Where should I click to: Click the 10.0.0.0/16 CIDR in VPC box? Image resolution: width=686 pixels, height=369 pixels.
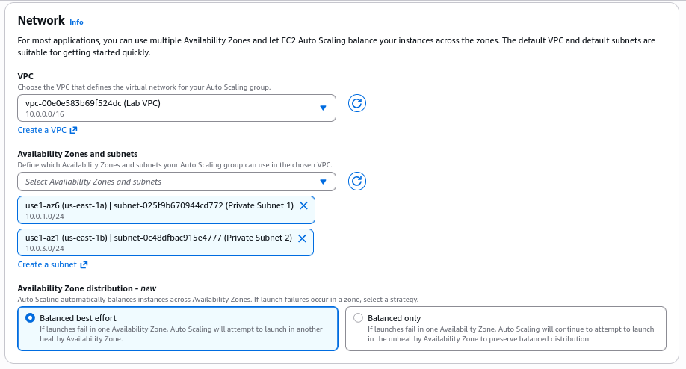(45, 114)
